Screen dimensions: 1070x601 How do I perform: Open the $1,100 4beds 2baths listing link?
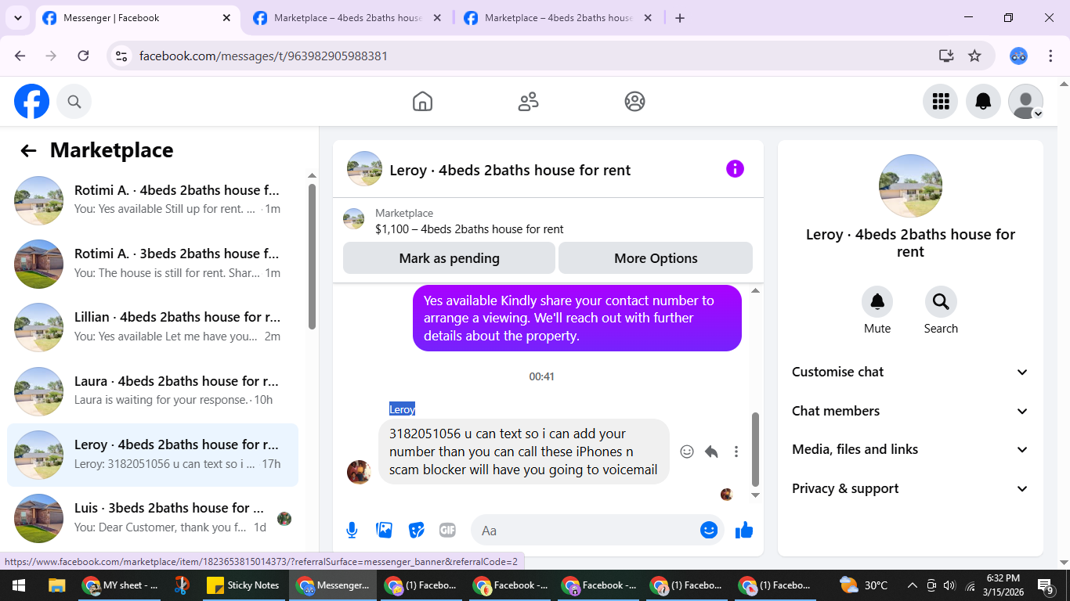(x=469, y=229)
